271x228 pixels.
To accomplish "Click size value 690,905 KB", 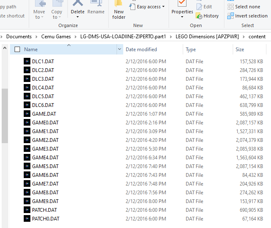I will coord(251,210).
